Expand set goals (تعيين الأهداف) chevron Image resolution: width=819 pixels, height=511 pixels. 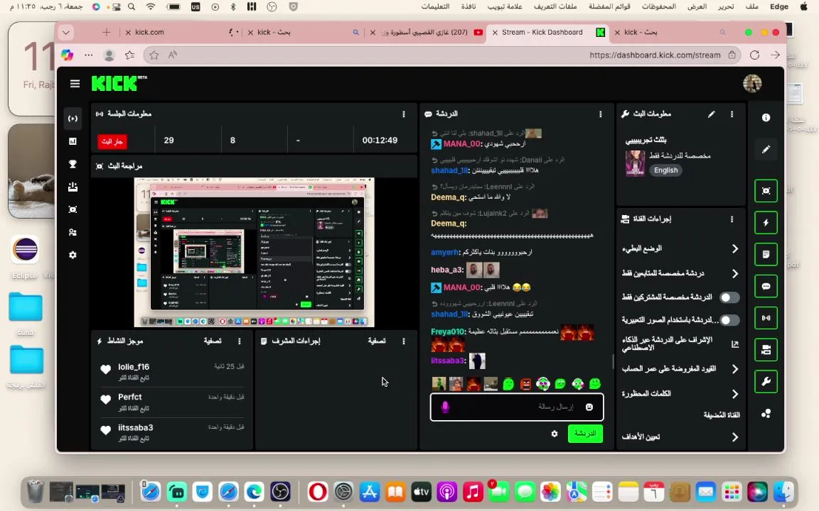click(735, 437)
